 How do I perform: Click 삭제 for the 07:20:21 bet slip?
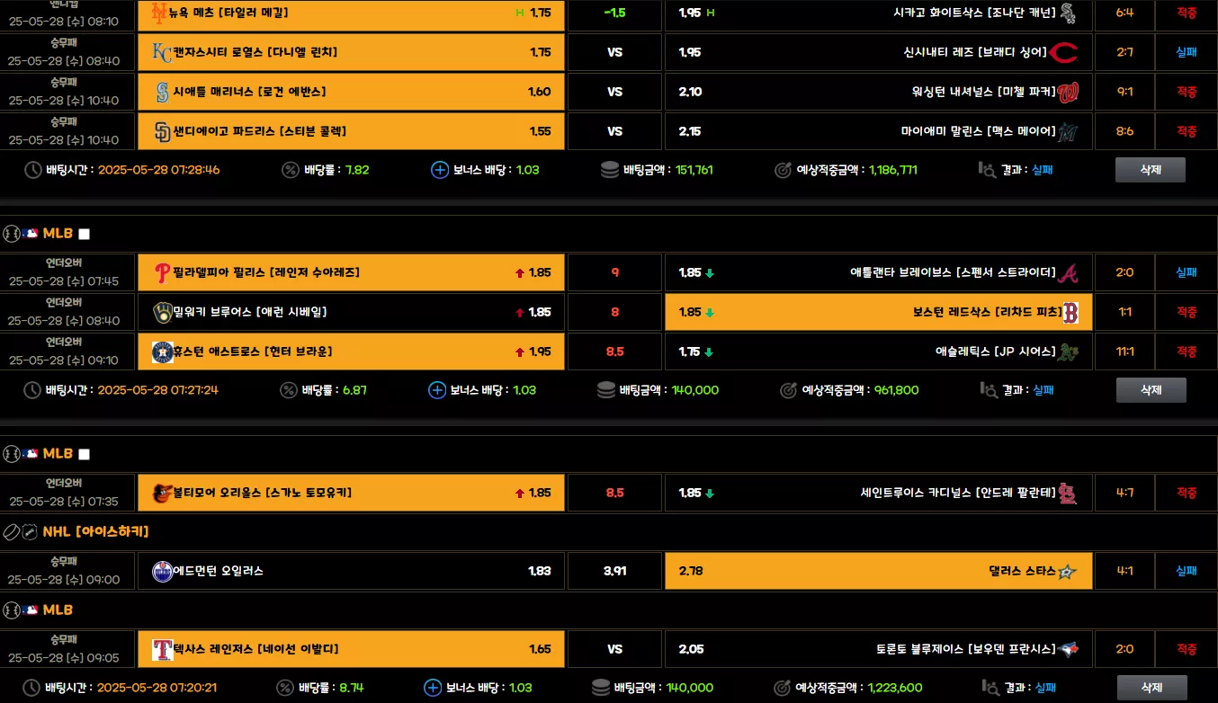(x=1152, y=688)
